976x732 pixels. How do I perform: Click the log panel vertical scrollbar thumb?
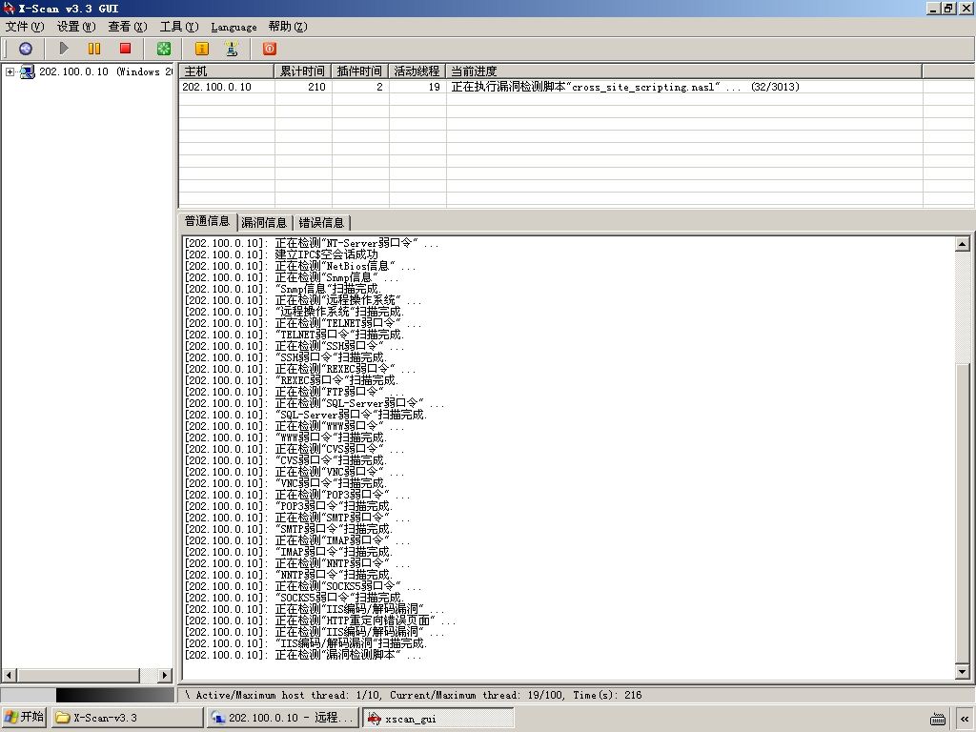point(963,512)
